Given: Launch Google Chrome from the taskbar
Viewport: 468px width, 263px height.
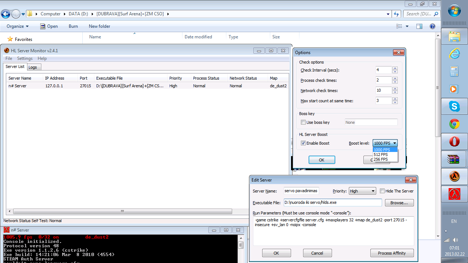Looking at the screenshot, I should (x=454, y=124).
